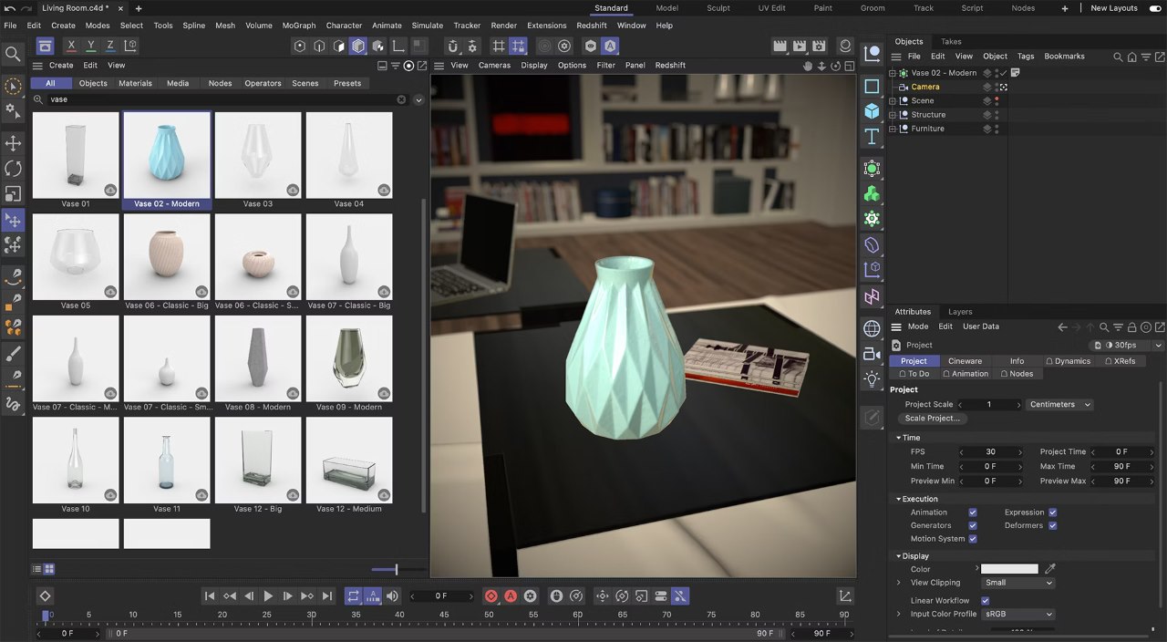
Task: Pick the viewport Color swatch in Display settings
Action: [1009, 568]
